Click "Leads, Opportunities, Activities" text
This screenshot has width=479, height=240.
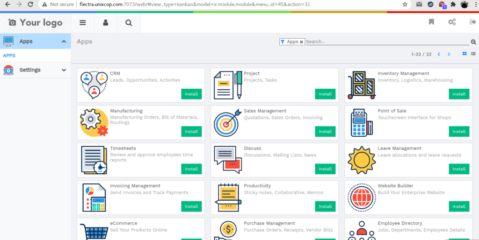tap(145, 80)
